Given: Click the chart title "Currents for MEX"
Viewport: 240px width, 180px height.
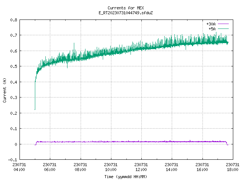Looking at the screenshot, I should pos(126,8).
